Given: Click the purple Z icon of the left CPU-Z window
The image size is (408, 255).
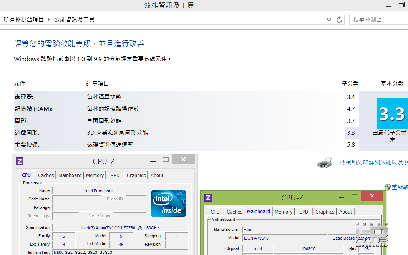Looking at the screenshot, I should (x=20, y=161).
